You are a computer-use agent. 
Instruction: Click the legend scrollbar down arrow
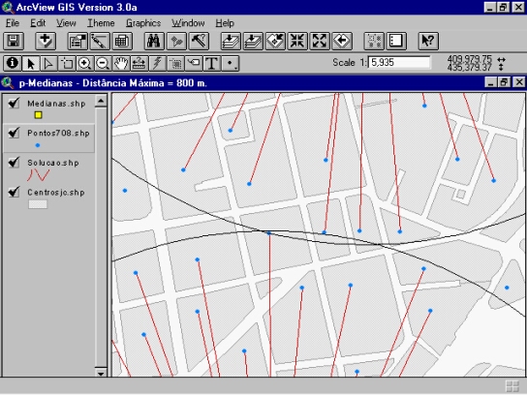(101, 373)
